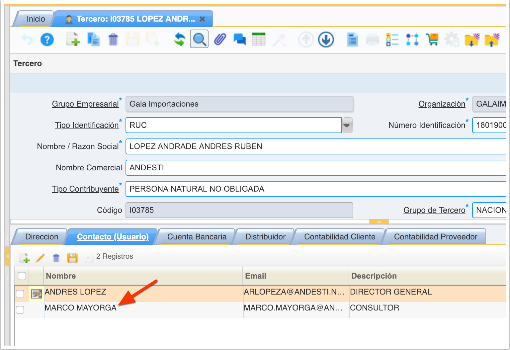Open the chat bubbles icon
Viewport: 510px width, 350px height.
point(239,39)
